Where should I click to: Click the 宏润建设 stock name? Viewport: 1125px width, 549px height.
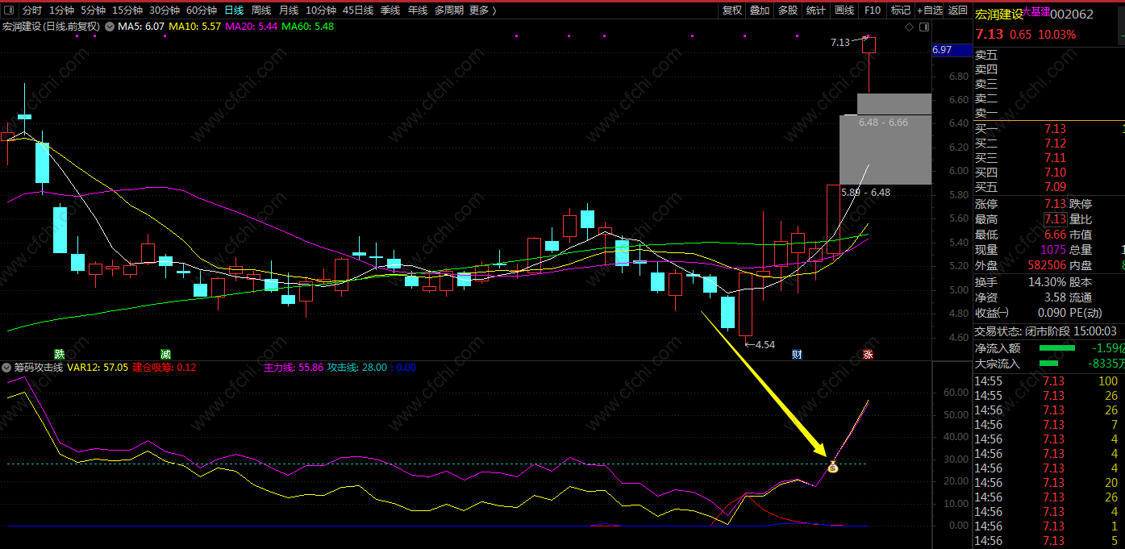(998, 15)
